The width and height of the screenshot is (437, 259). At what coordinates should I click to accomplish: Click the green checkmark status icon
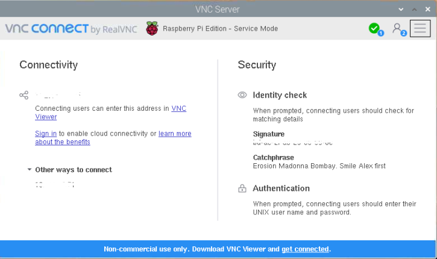pyautogui.click(x=374, y=28)
